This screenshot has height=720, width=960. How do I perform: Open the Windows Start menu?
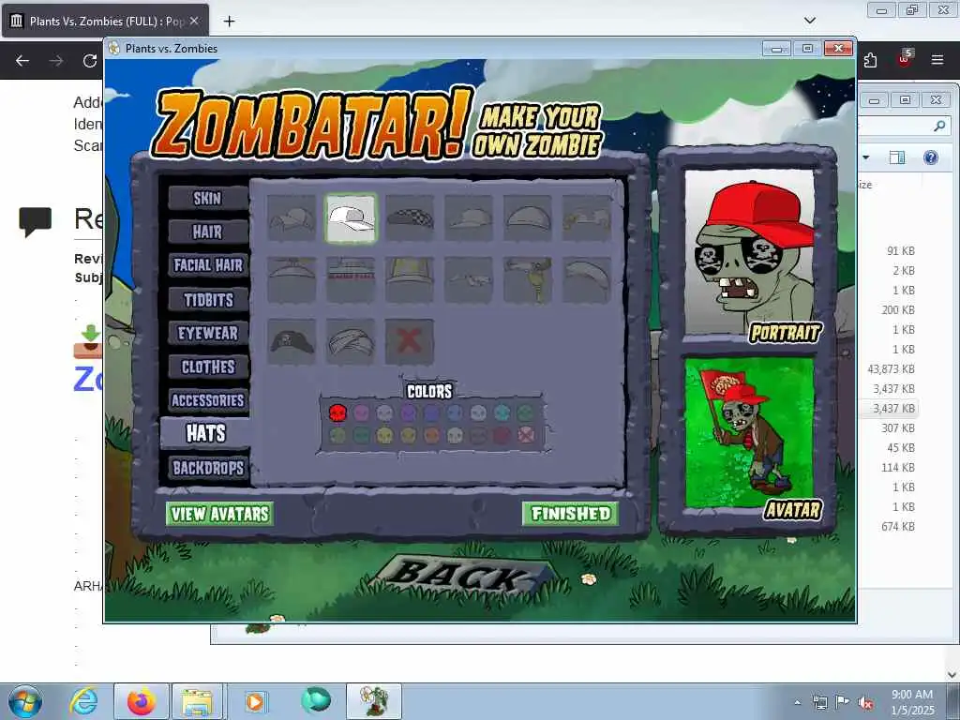tap(25, 701)
